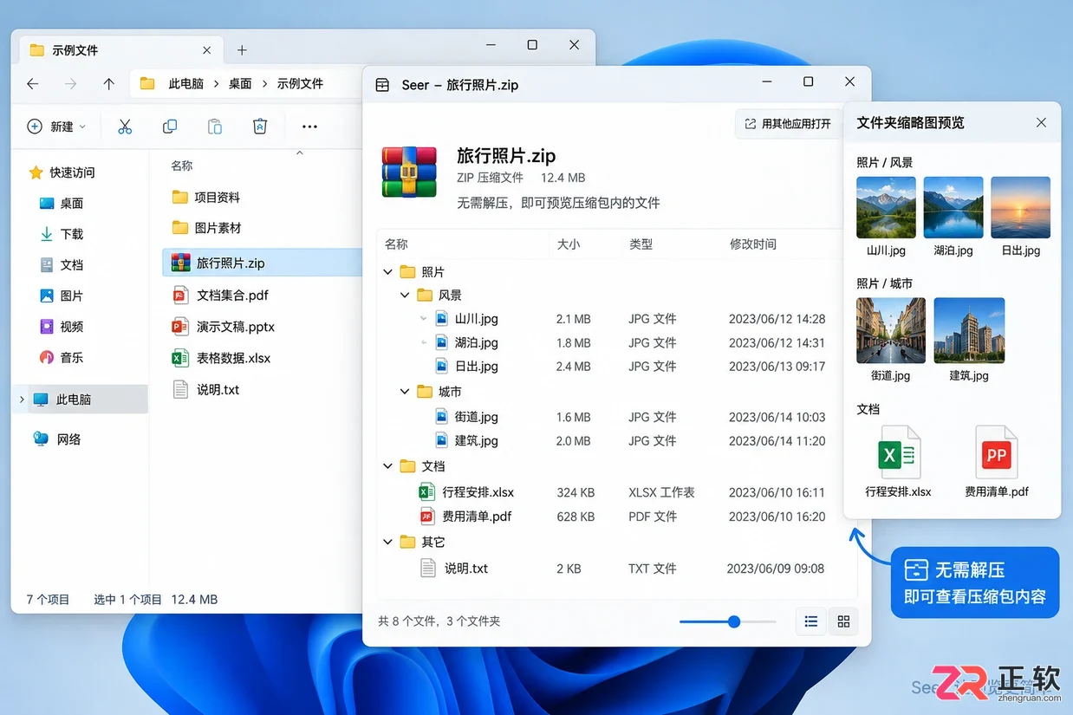Go forward with the Explorer forward arrow

click(71, 84)
